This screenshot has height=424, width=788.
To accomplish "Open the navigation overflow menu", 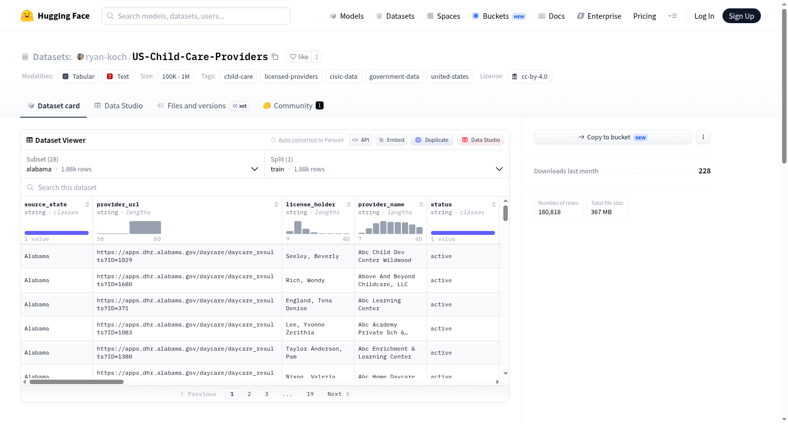I will click(x=672, y=16).
